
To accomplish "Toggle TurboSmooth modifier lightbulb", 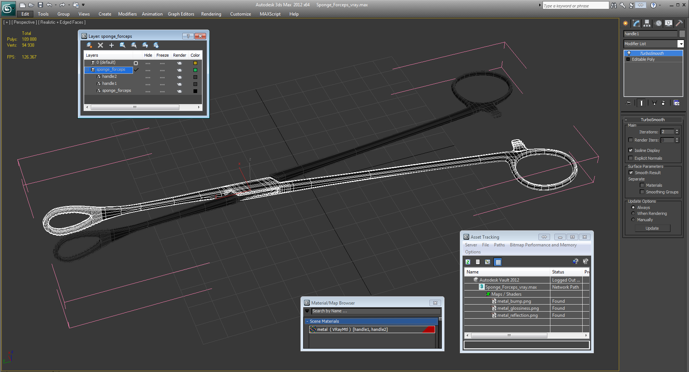I will click(629, 53).
